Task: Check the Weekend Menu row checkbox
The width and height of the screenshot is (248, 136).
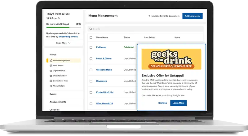Action: 91,70
